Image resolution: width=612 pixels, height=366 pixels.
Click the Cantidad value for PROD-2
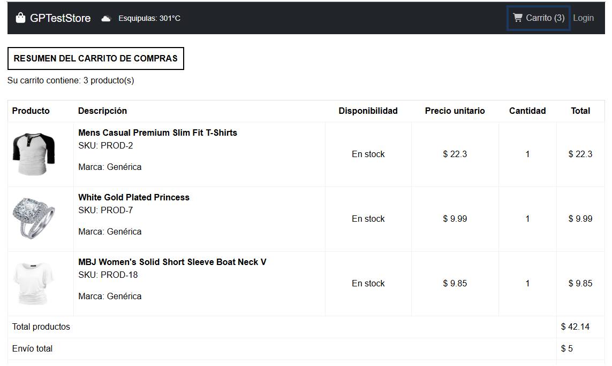[x=527, y=154]
